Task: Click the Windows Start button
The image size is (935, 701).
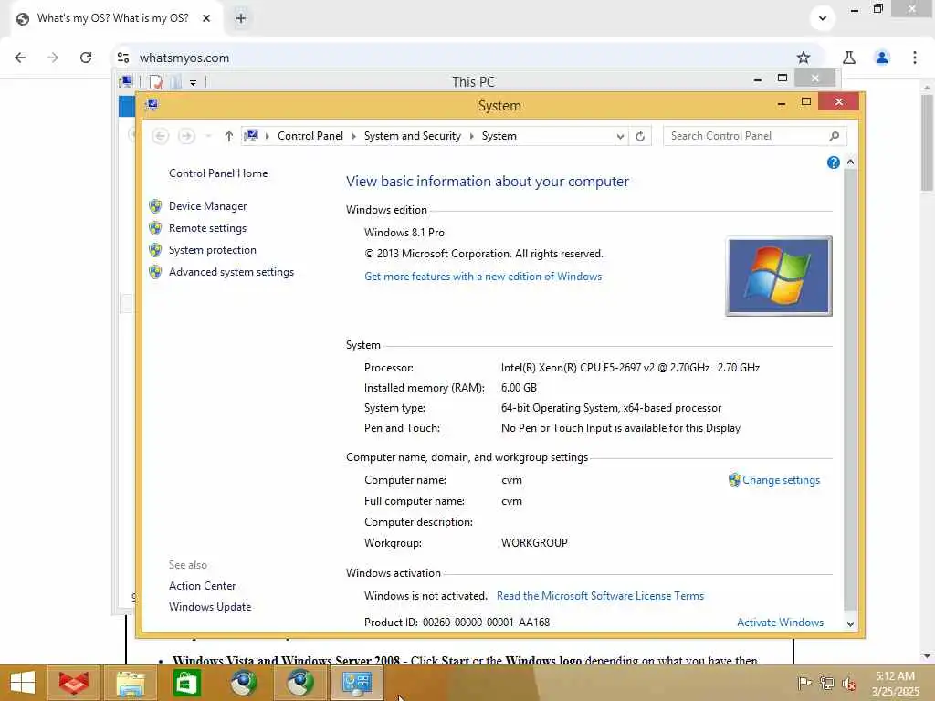Action: [23, 683]
